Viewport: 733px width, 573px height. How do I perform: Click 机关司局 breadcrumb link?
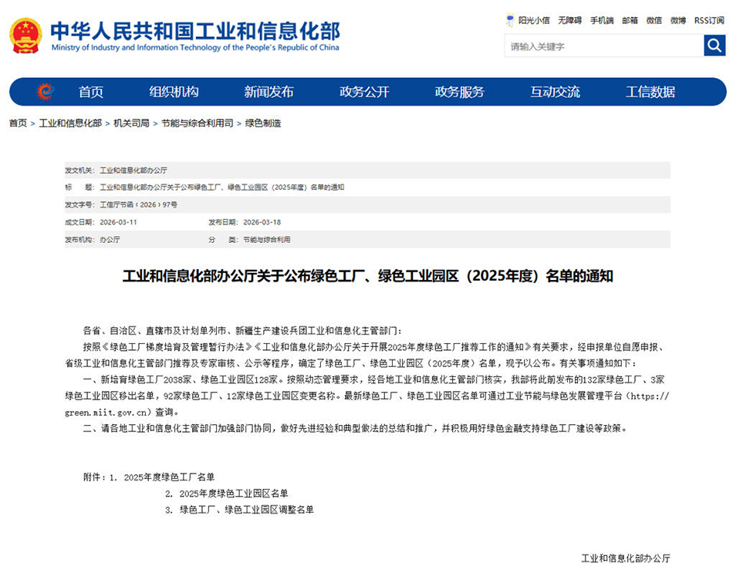(131, 123)
